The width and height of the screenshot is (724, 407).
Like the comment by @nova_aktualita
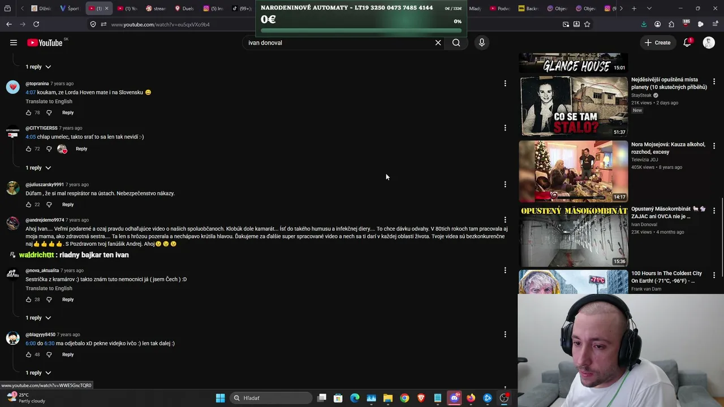[x=28, y=300]
